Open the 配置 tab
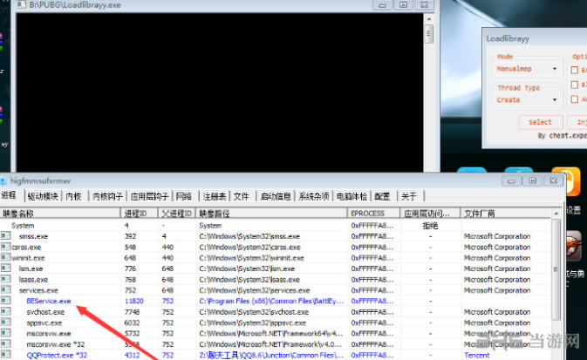 tap(383, 196)
